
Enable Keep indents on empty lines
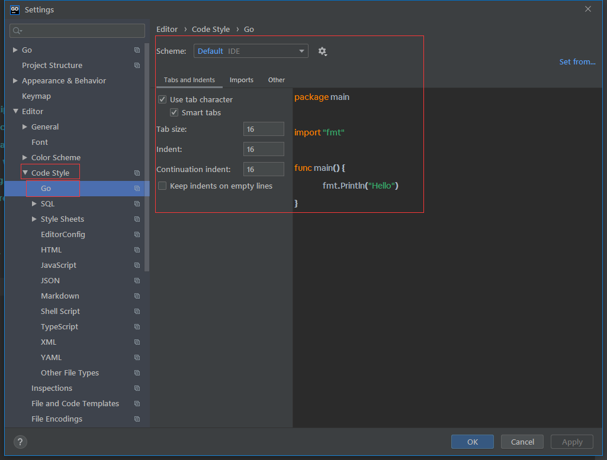pos(162,186)
